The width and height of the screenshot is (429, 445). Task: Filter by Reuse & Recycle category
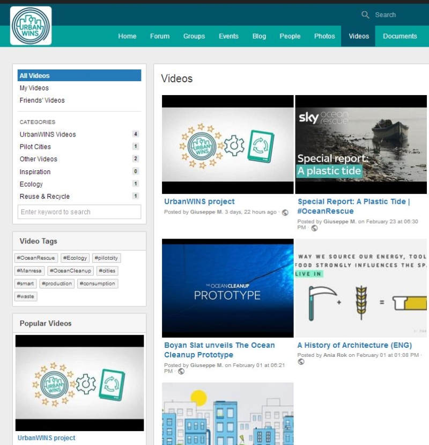click(45, 196)
